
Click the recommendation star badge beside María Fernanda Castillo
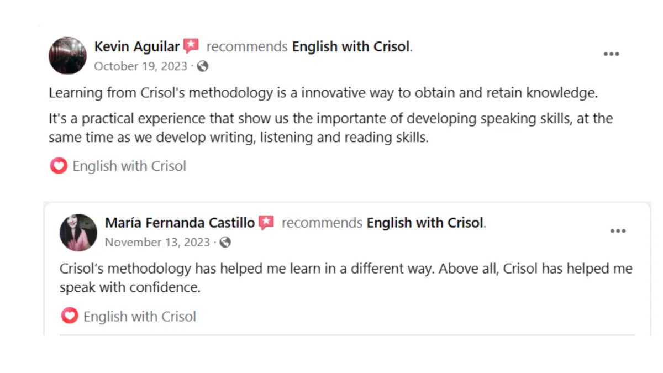[x=266, y=223]
